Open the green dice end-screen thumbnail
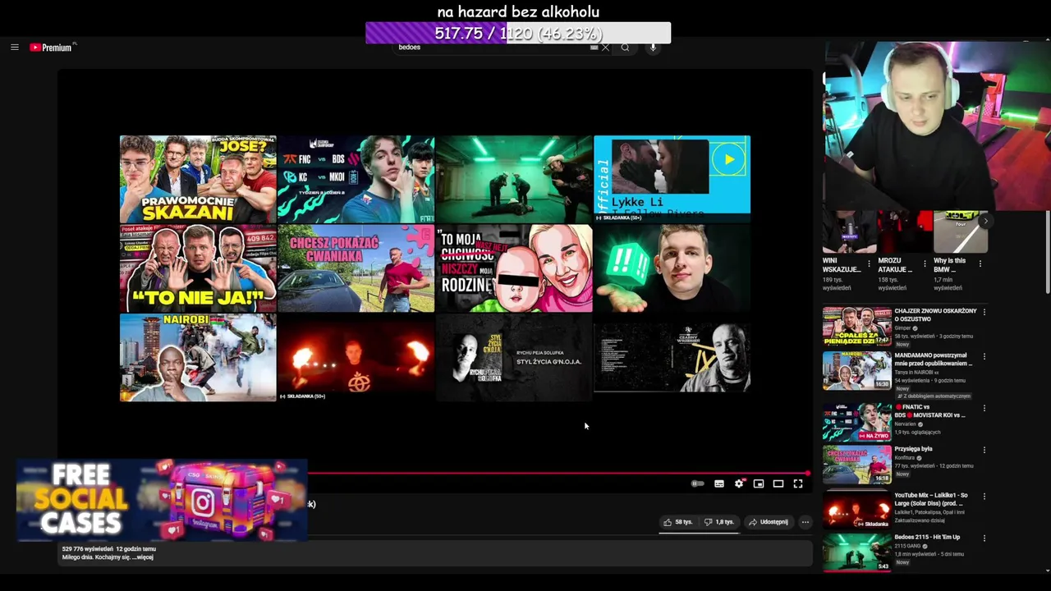The height and width of the screenshot is (591, 1051). tap(672, 268)
